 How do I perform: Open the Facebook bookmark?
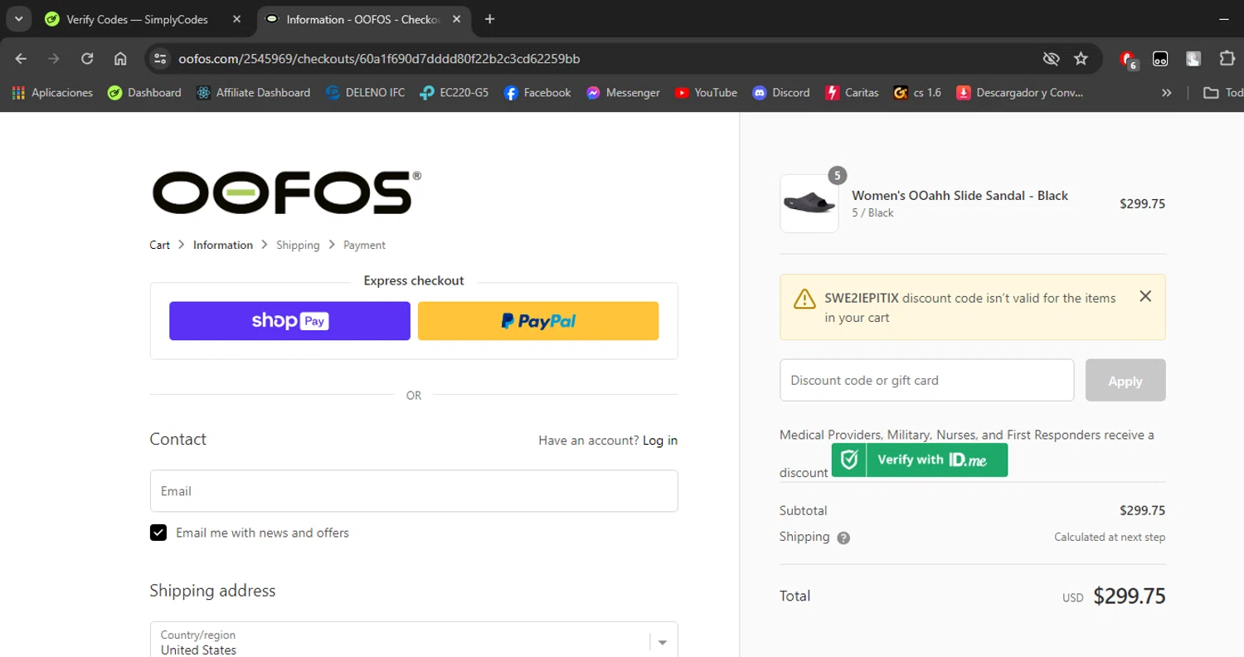click(537, 93)
